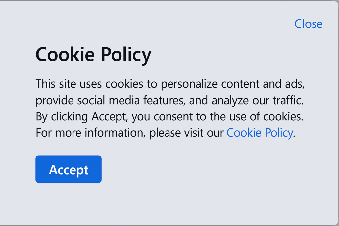Click the word 'Policy' in the blue link
339x226 pixels.
(279, 133)
